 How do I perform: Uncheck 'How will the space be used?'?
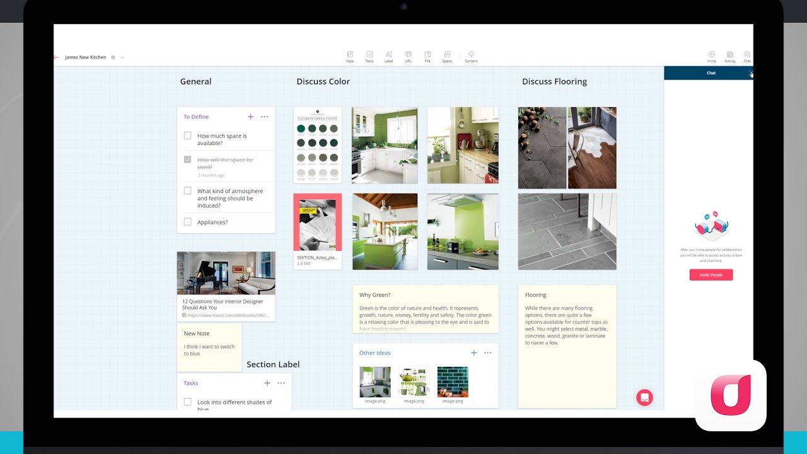[187, 160]
